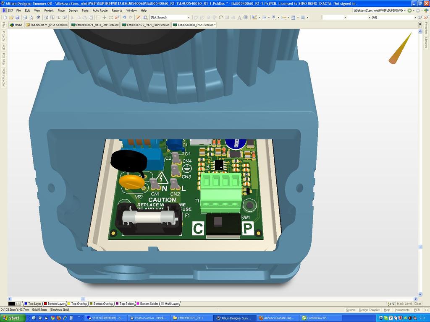This screenshot has width=430, height=322.
Task: Open the Design Compiler panel button
Action: (369, 310)
